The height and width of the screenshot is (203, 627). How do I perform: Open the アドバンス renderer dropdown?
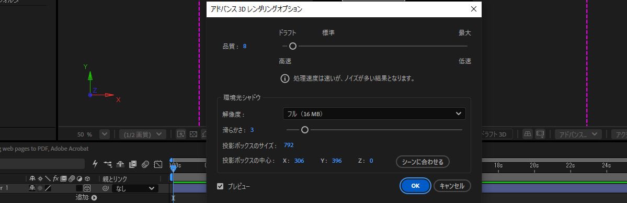[x=578, y=134]
